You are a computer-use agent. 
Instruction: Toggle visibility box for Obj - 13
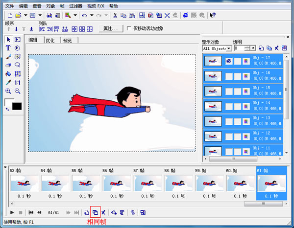[229, 121]
